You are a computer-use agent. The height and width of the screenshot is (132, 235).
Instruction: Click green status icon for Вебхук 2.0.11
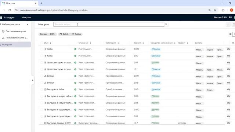[75, 76]
